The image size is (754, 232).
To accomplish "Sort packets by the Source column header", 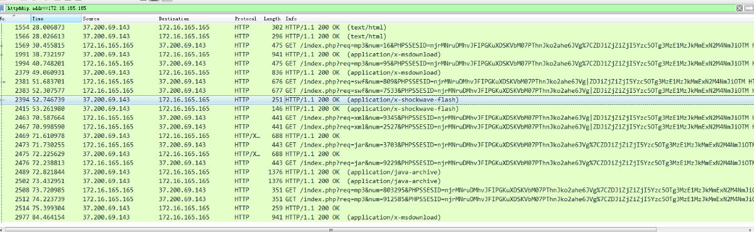I will [x=119, y=19].
